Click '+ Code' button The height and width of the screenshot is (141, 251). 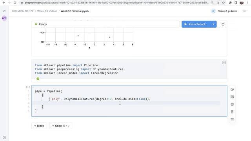pos(61,126)
